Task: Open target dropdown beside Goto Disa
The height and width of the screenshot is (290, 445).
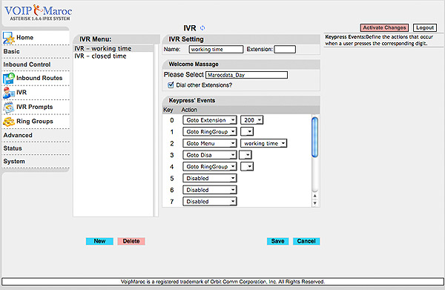Action: tap(245, 155)
